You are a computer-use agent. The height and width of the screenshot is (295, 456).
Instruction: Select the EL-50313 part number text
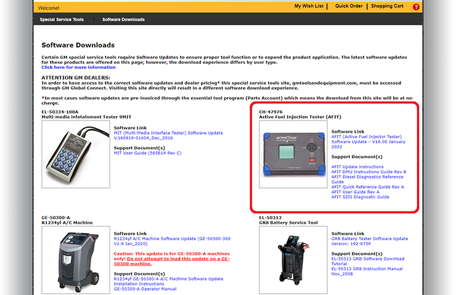click(x=270, y=218)
